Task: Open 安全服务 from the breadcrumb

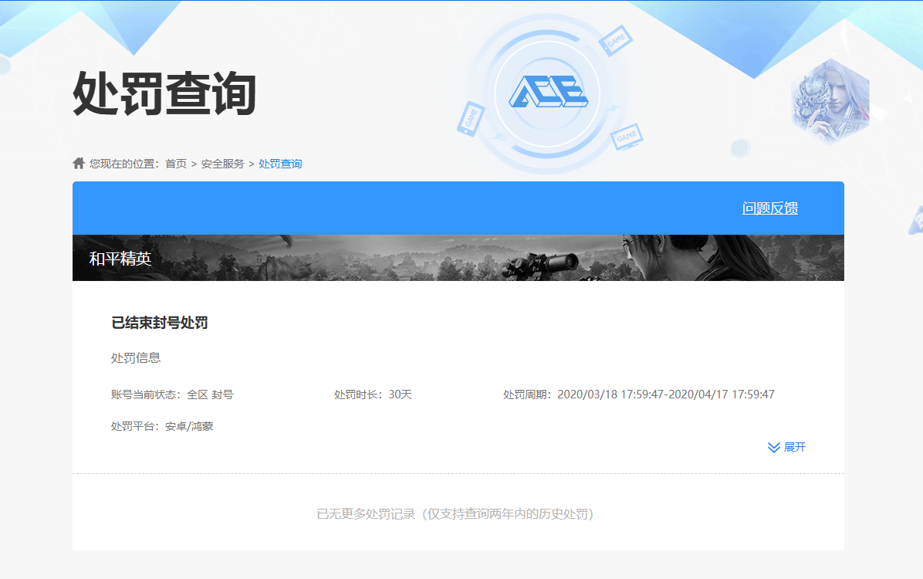Action: point(224,163)
